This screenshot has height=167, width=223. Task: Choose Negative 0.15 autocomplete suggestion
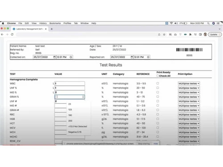click(x=75, y=132)
